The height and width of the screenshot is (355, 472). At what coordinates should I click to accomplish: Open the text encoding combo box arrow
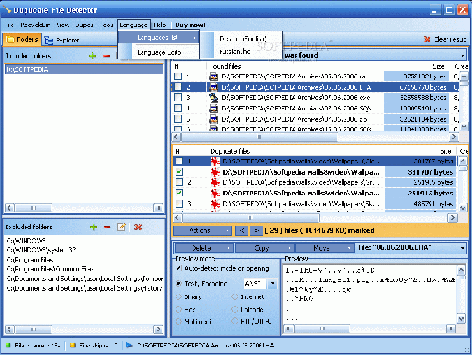272,283
